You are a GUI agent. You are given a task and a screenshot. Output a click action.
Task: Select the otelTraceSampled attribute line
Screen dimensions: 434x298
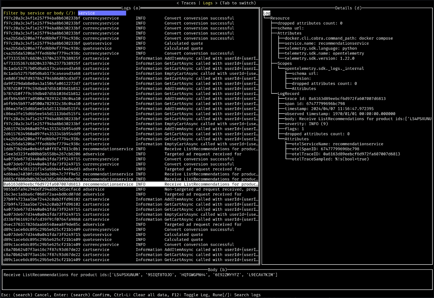(330, 159)
